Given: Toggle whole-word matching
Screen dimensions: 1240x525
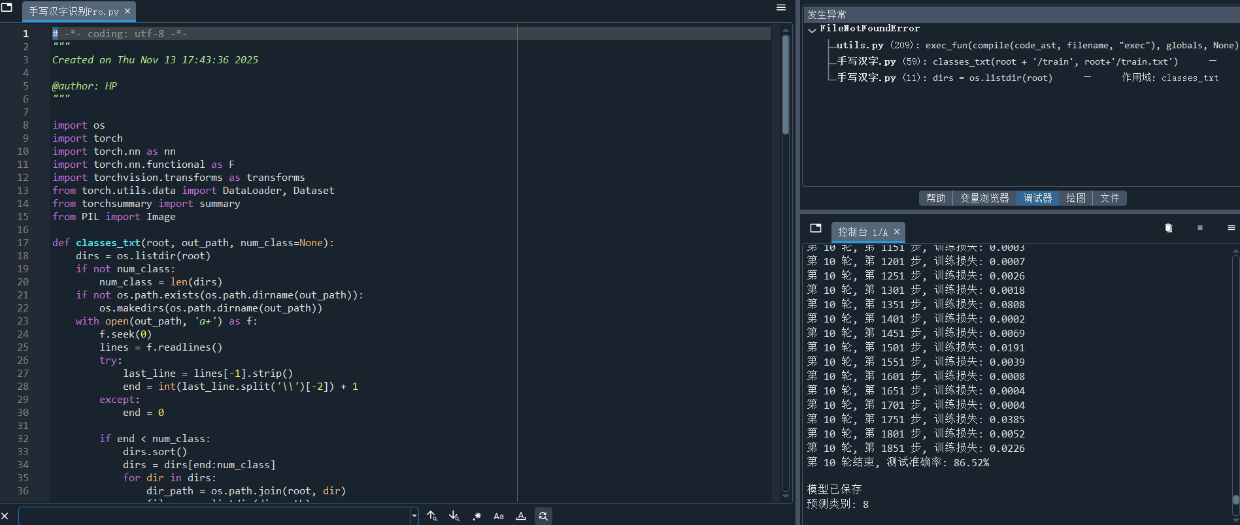Looking at the screenshot, I should pos(521,516).
